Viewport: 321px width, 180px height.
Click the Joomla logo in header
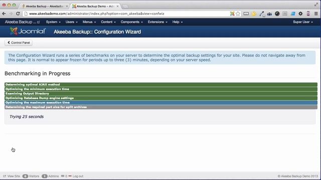click(28, 31)
